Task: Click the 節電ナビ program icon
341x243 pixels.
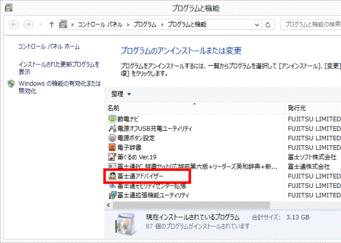Action: pos(112,118)
